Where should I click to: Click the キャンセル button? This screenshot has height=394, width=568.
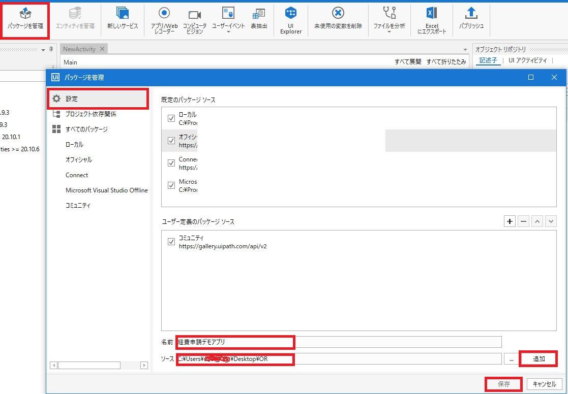tap(544, 384)
